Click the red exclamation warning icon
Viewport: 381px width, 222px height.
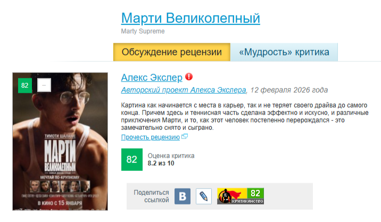tap(189, 77)
